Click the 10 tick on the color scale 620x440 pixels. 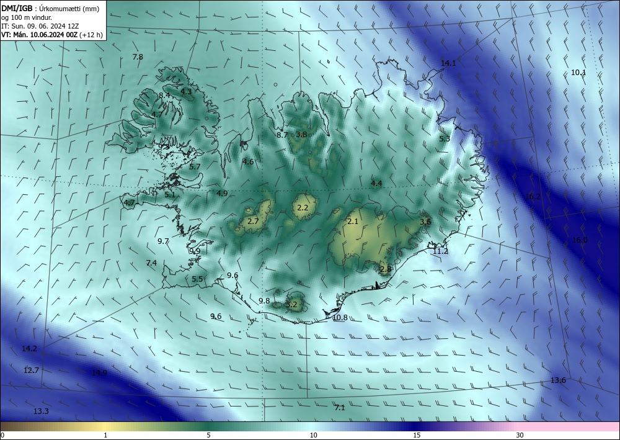click(x=314, y=436)
